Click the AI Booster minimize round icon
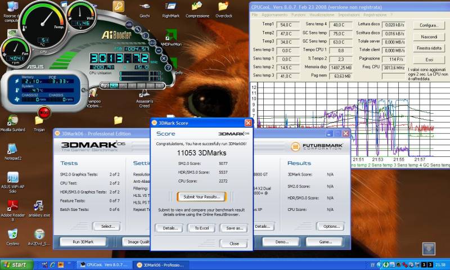This screenshot has height=270, width=450. pos(159,50)
